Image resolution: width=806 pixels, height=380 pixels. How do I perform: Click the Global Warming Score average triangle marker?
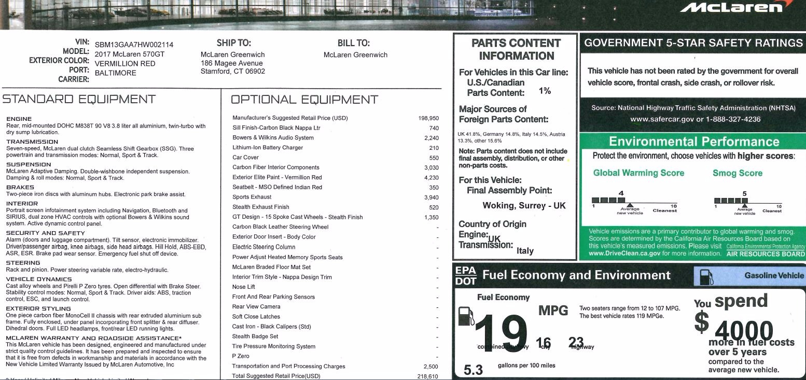[x=630, y=205]
